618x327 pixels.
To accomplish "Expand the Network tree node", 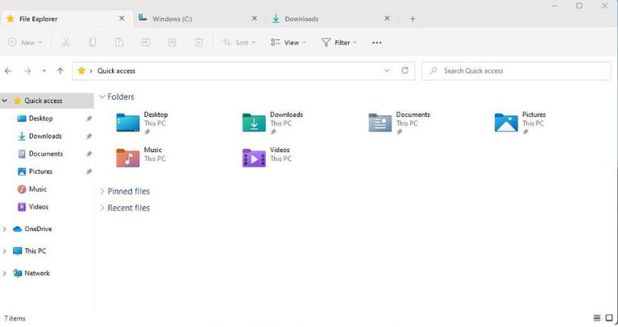I will (4, 273).
